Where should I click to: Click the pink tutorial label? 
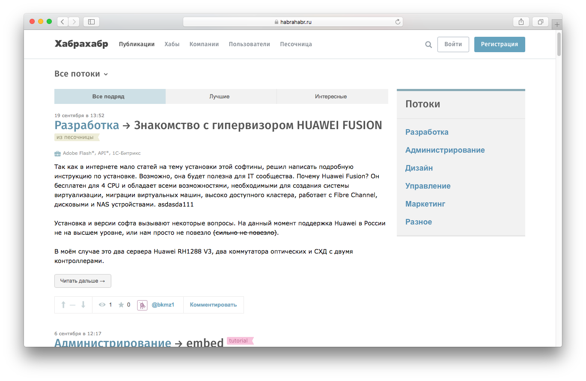coord(240,341)
